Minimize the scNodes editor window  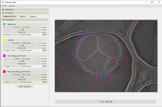(x=146, y=2)
